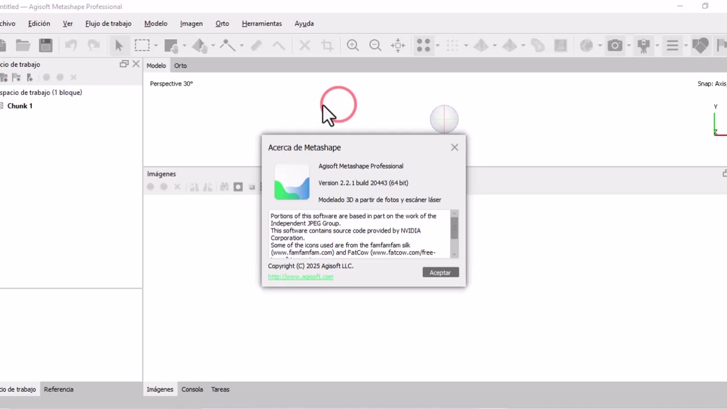The image size is (727, 409).
Task: Click the shapes polygon icon in the toolbar
Action: coord(700,45)
